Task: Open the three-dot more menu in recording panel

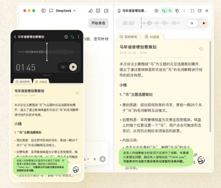Action: click(184, 11)
